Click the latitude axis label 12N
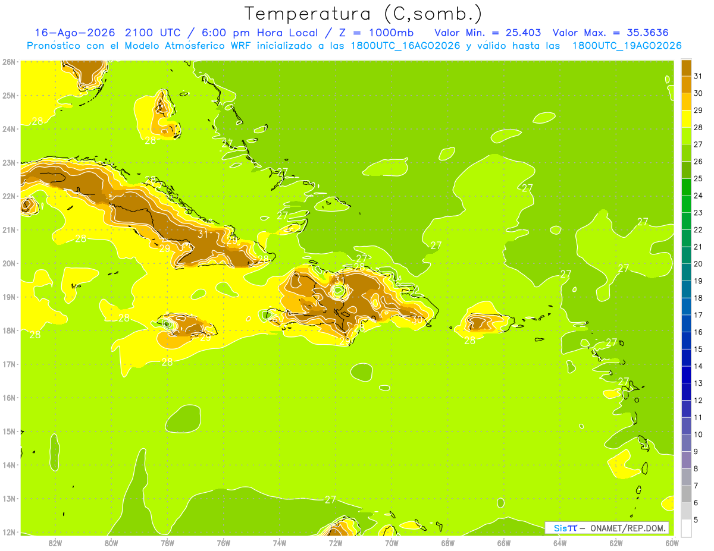The image size is (714, 551). coord(8,532)
